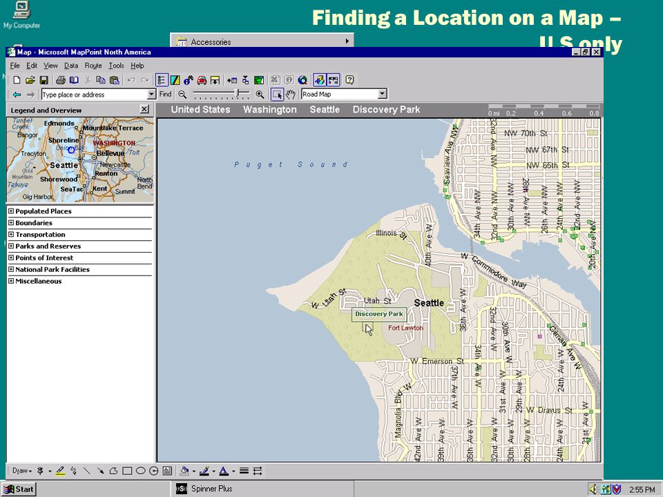Viewport: 663px width, 497px height.
Task: Click the open-book icon beside Print
Action: point(74,80)
